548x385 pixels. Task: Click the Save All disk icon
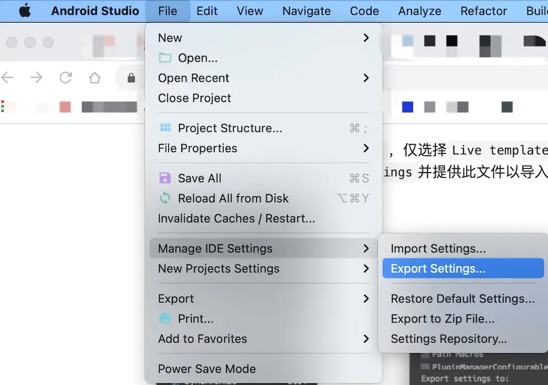[x=165, y=178]
